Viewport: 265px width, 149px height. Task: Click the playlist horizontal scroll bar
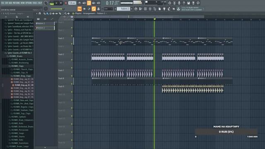[x=139, y=17]
